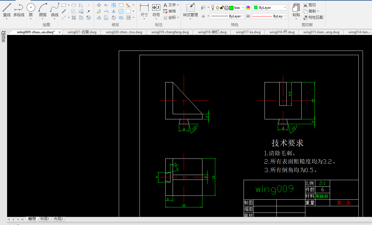The image size is (372, 225).
Task: Switch to wing016-杆.dwg tab
Action: (x=282, y=32)
